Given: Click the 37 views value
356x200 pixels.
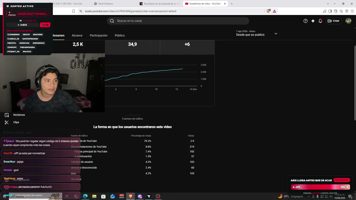Looking at the screenshot, I should pos(193,156).
